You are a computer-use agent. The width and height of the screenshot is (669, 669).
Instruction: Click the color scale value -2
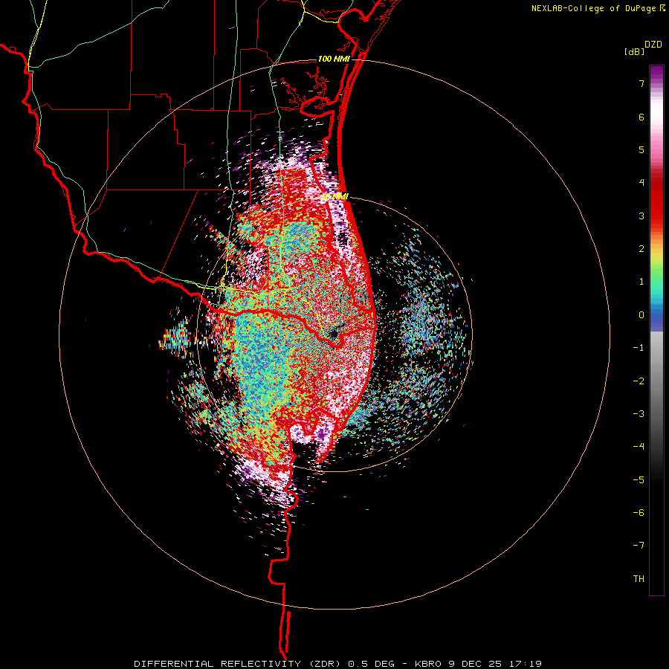pos(639,381)
